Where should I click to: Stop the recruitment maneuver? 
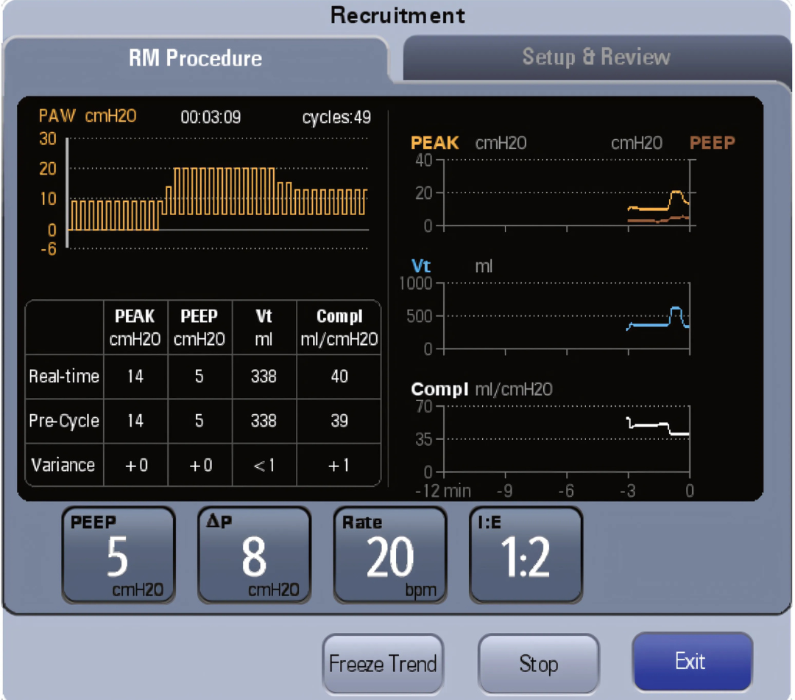pos(538,662)
